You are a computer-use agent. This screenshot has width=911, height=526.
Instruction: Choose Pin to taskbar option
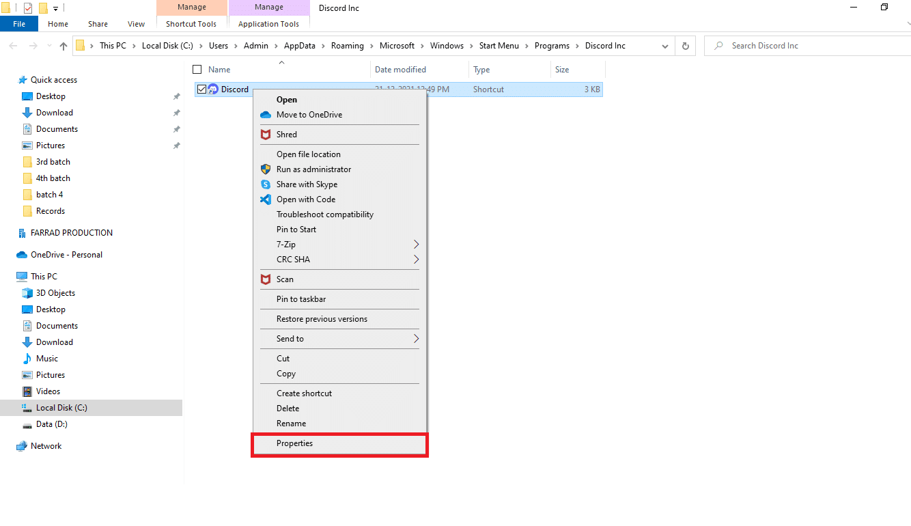(300, 299)
